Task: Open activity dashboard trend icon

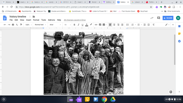Action: [152, 18]
